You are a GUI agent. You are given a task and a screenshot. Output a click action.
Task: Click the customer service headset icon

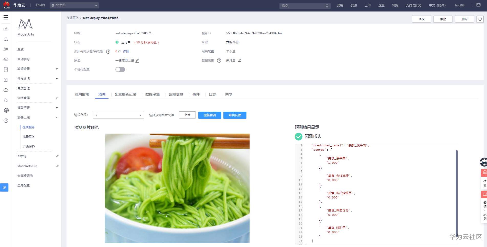[483, 162]
